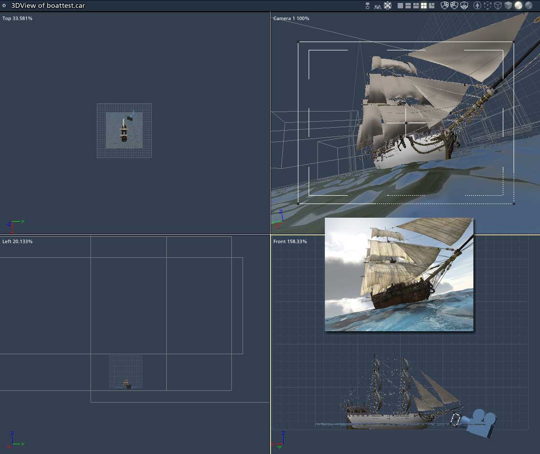The height and width of the screenshot is (454, 540).
Task: Choose wireframe cube display mode
Action: pyautogui.click(x=498, y=6)
